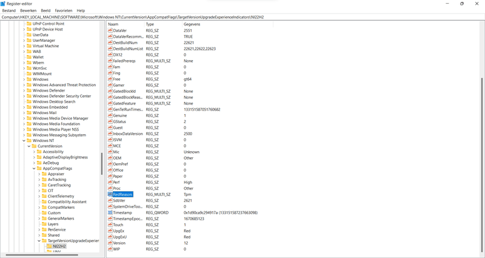Select the Windows Media Foundation key
Screen dimensions: 485x258
tap(56, 124)
